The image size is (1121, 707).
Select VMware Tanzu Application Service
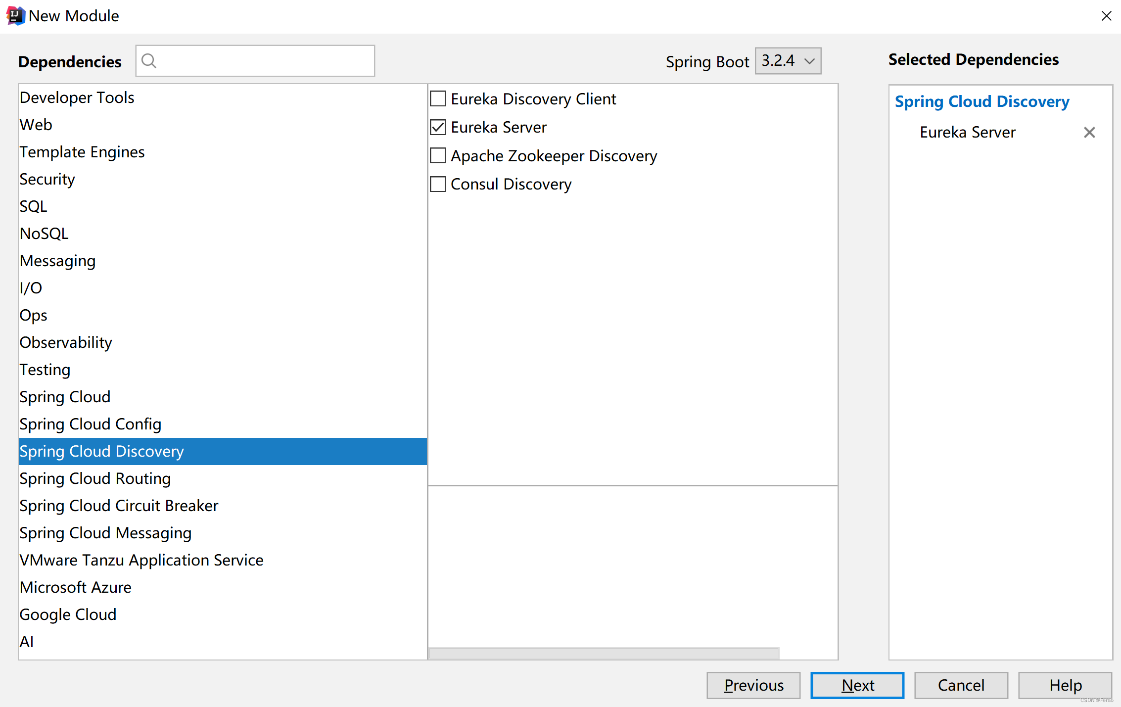[x=223, y=560]
